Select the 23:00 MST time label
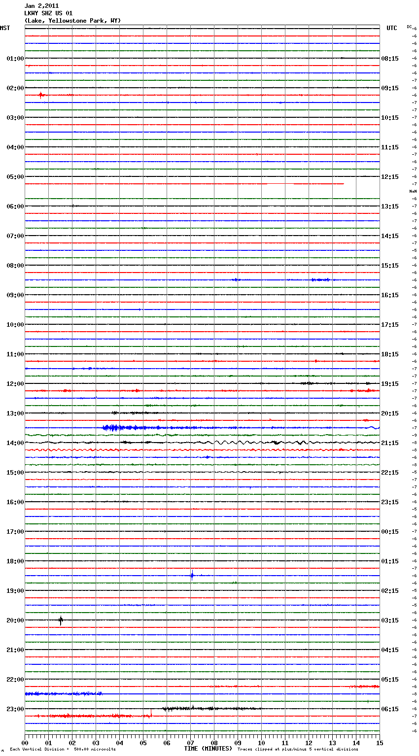419x756 pixels. pyautogui.click(x=15, y=709)
